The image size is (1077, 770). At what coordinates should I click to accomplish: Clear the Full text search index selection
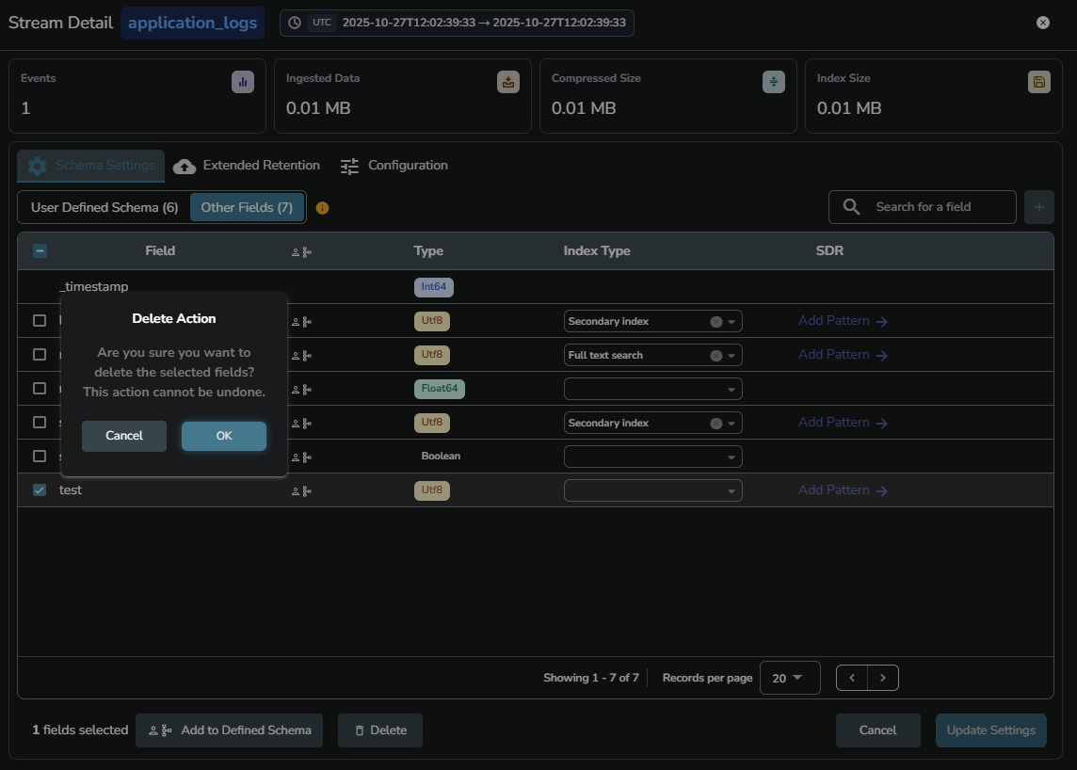[715, 356]
